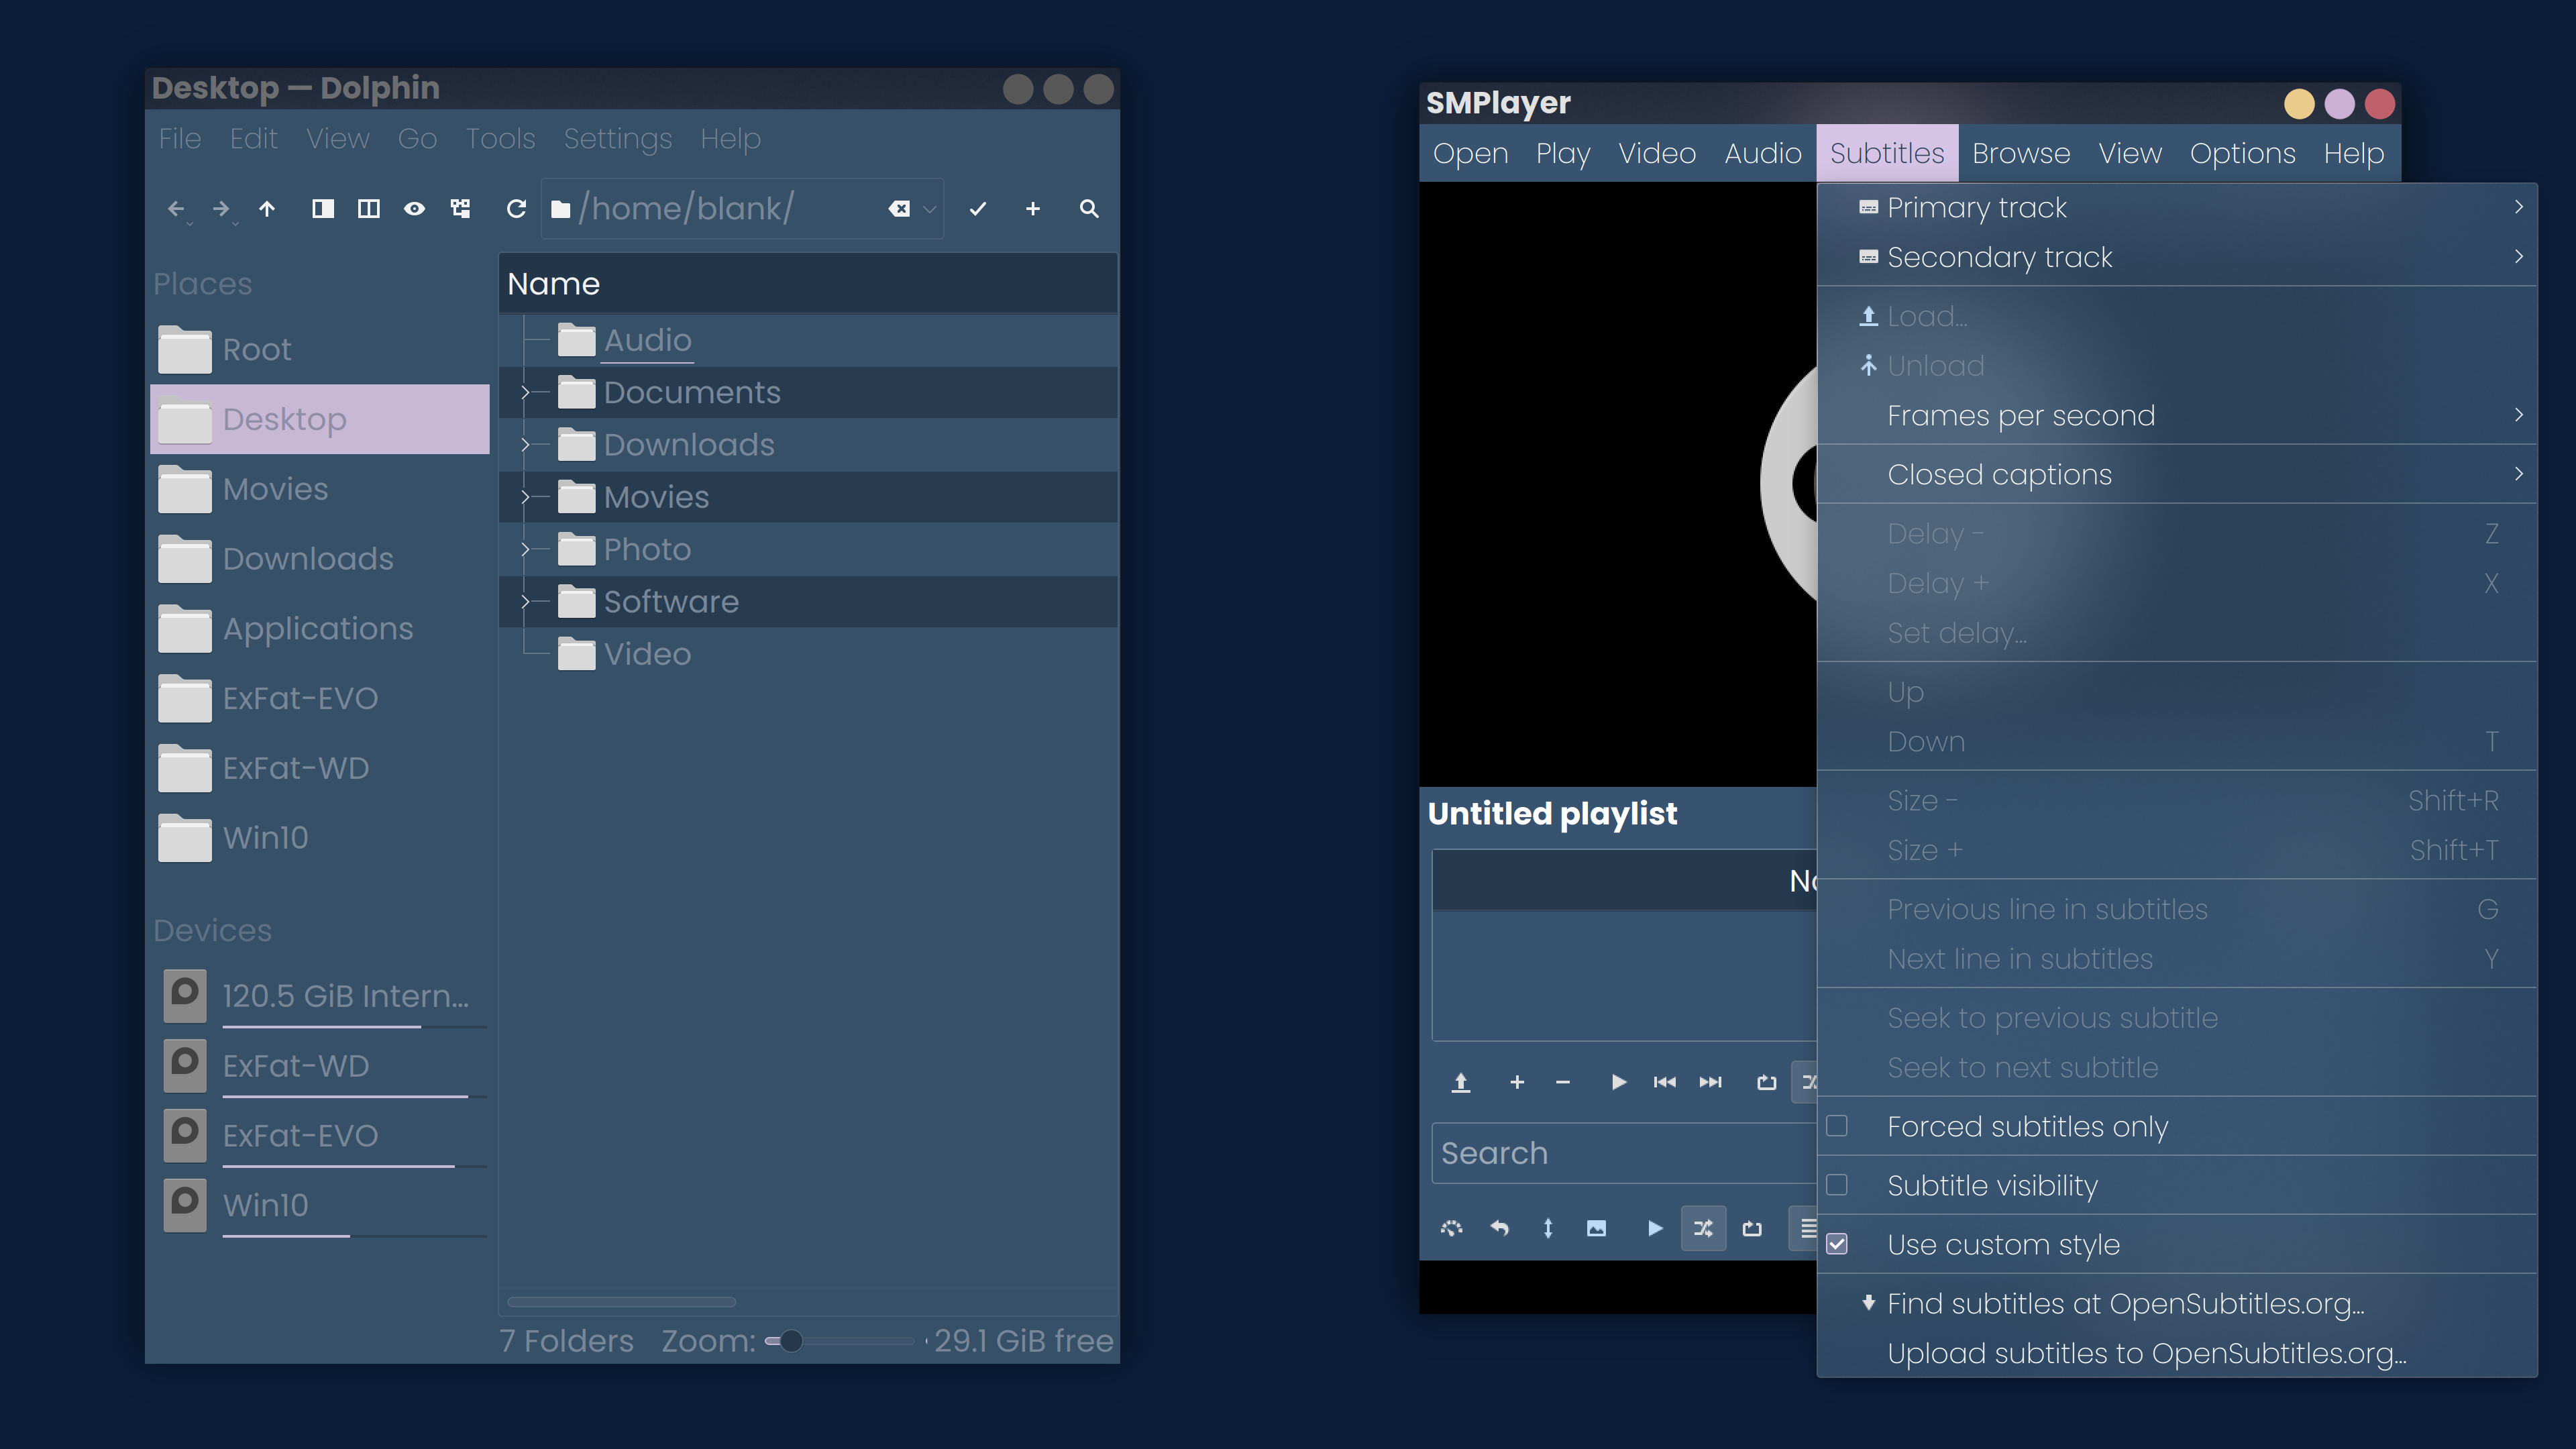Click the speed gauge icon in SMPlayer bottom bar

1452,1228
